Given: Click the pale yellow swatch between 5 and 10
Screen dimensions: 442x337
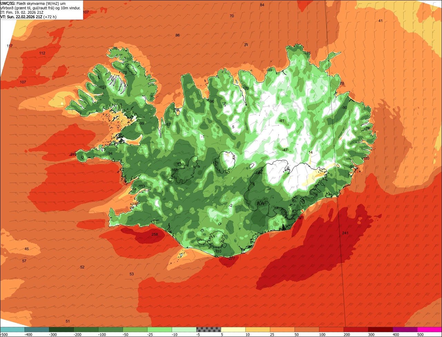Looking at the screenshot, I should [233, 329].
